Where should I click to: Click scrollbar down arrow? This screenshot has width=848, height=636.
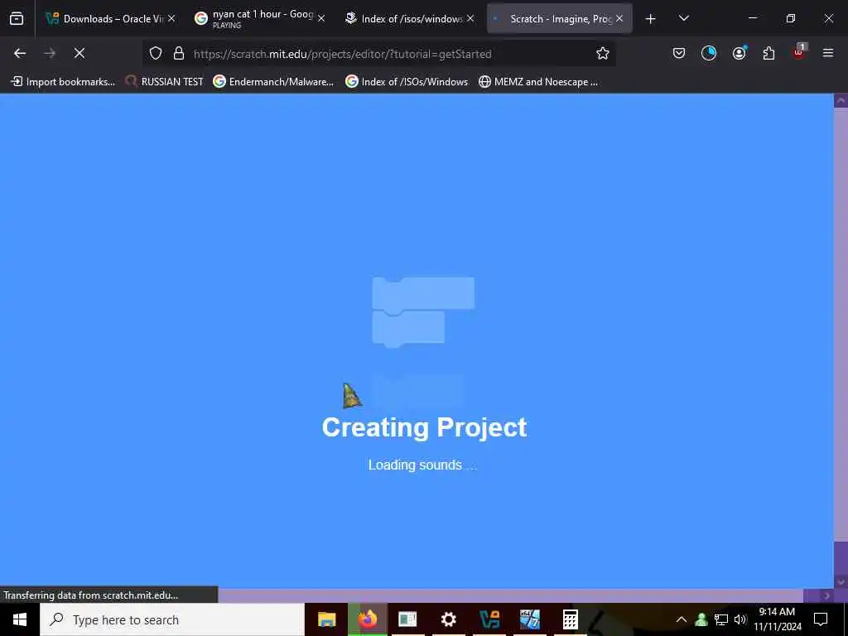pyautogui.click(x=841, y=582)
